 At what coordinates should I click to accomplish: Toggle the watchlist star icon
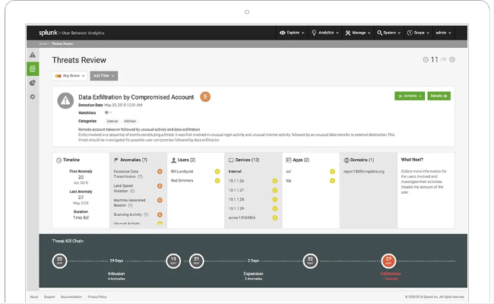coord(106,112)
